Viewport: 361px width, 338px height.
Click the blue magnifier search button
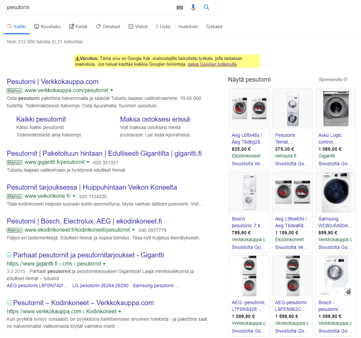207,7
